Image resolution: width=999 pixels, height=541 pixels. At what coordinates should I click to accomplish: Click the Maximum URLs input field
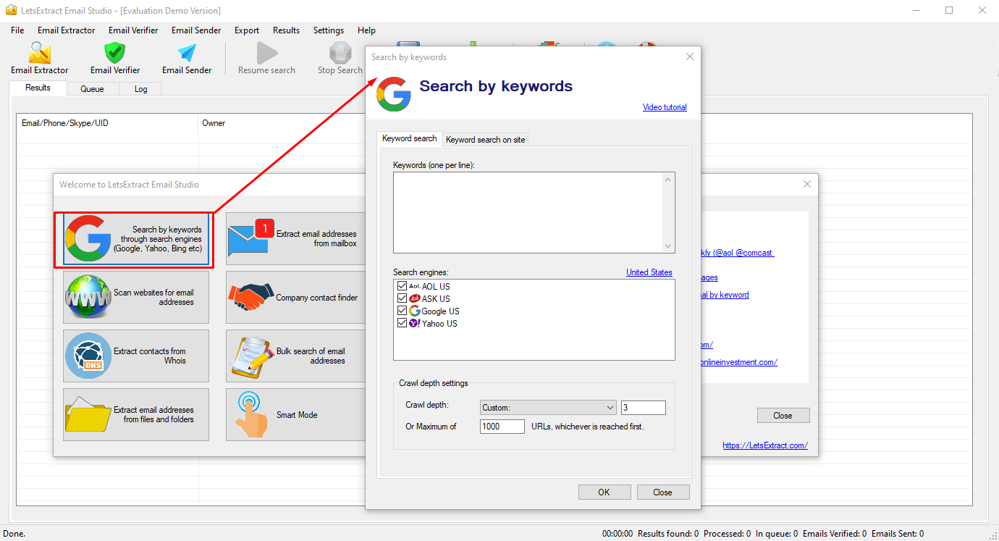[x=502, y=427]
